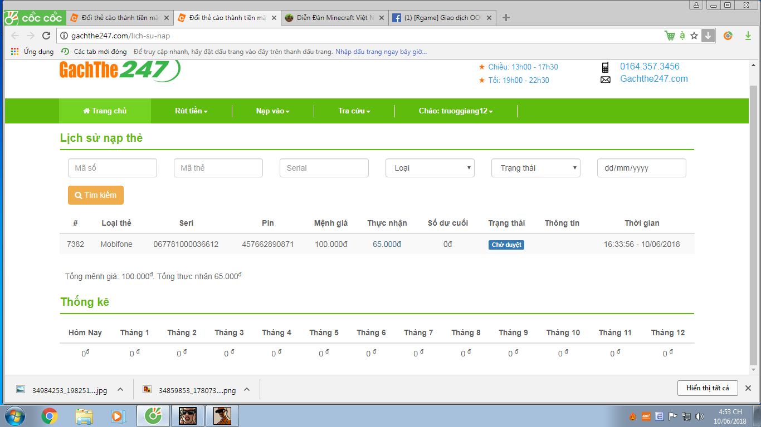Open the Trạng thái status dropdown
This screenshot has height=427, width=761.
pyautogui.click(x=536, y=168)
